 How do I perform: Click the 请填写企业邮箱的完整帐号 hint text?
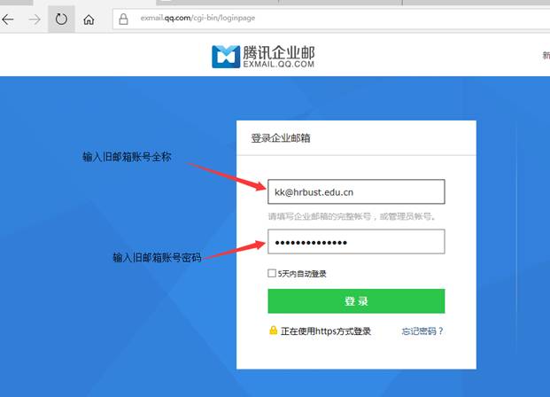tap(352, 216)
